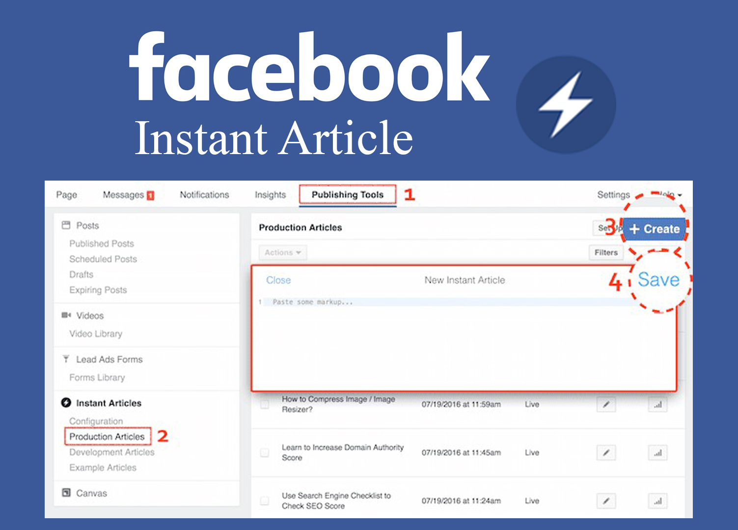Image resolution: width=738 pixels, height=530 pixels.
Task: Save the new instant article
Action: pyautogui.click(x=658, y=280)
